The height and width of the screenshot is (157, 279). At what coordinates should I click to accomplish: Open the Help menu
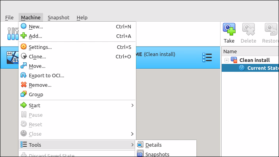click(82, 18)
